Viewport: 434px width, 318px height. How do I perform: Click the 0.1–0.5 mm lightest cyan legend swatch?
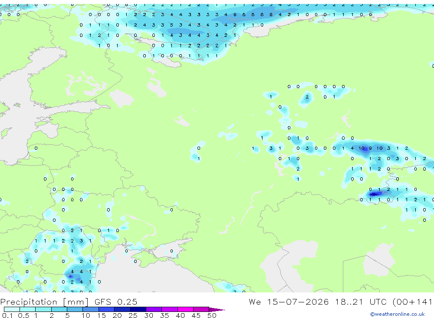[x=12, y=309]
